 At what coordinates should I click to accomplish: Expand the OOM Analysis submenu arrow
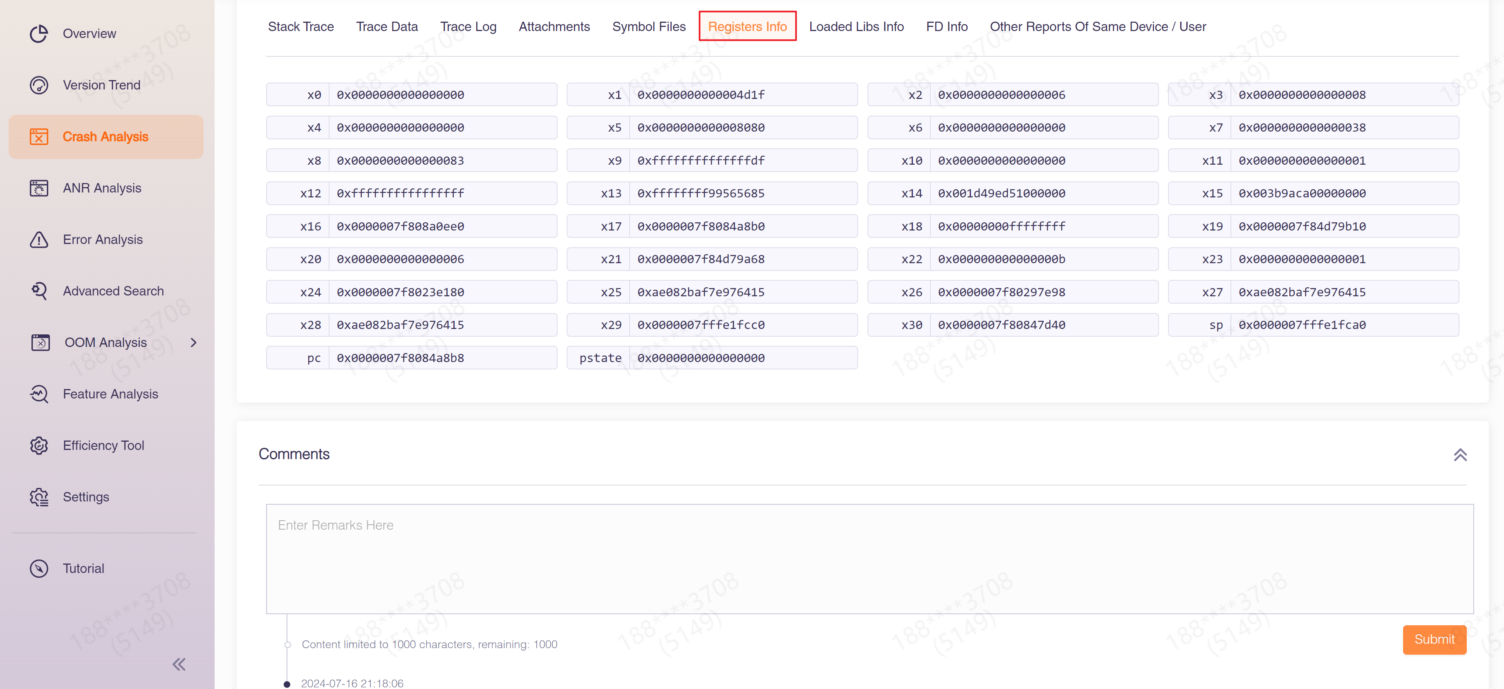tap(193, 342)
